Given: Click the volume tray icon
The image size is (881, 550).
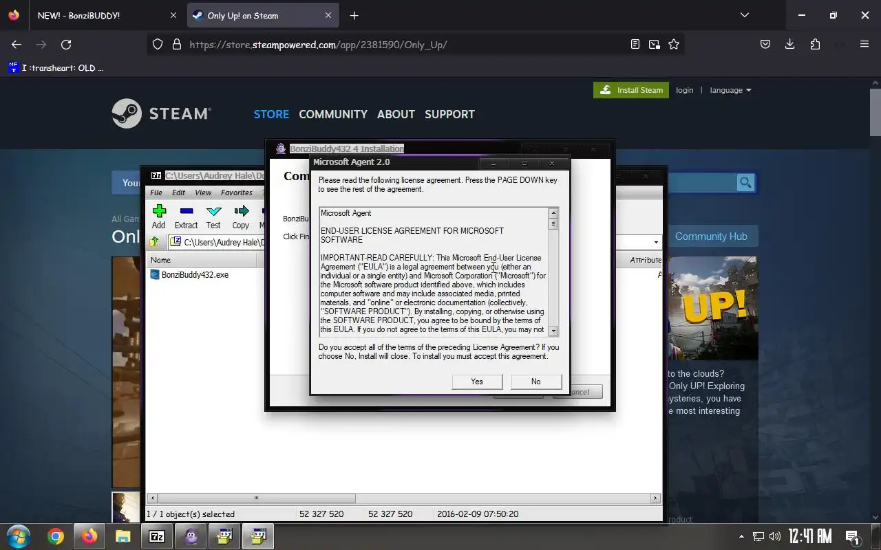Looking at the screenshot, I should click(775, 536).
